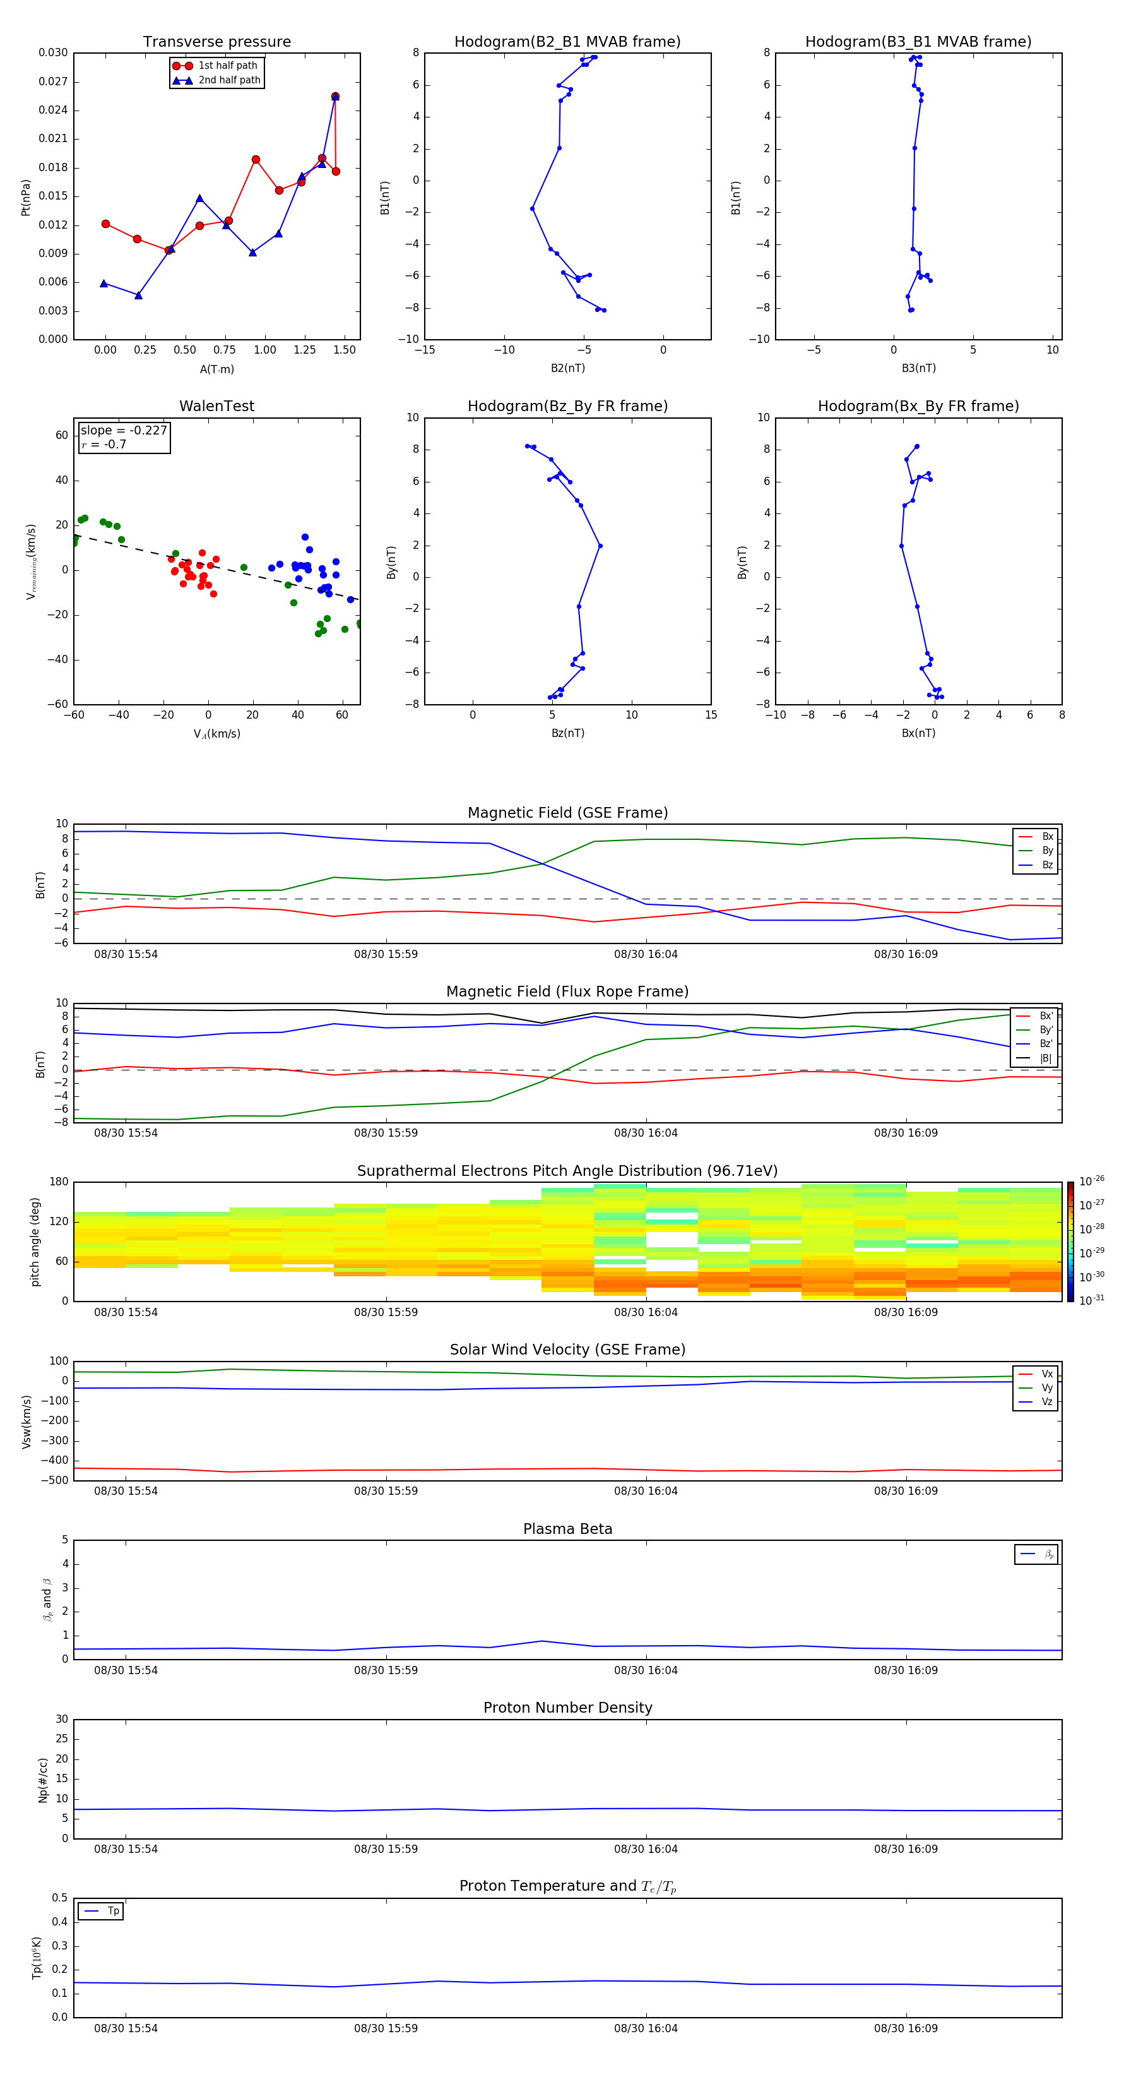1136x2084 pixels.
Task: Click 'Hodogram(Bx_By FR frame)' title
Action: (918, 406)
